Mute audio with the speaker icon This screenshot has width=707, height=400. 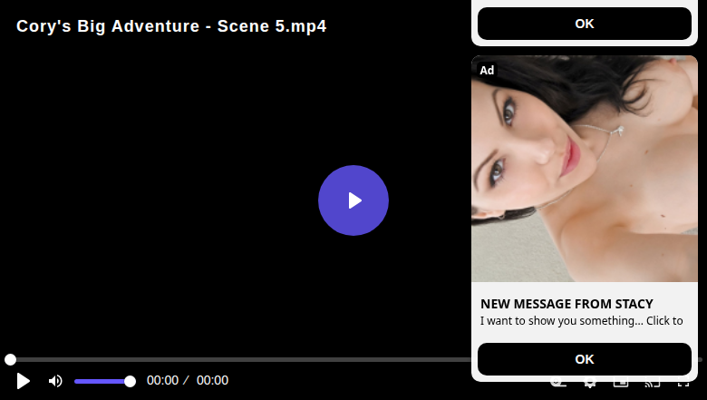click(x=55, y=381)
